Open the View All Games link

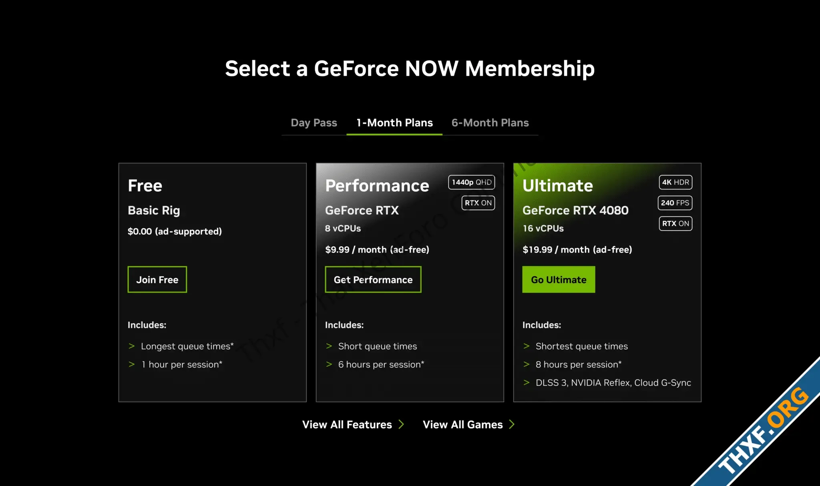[463, 424]
